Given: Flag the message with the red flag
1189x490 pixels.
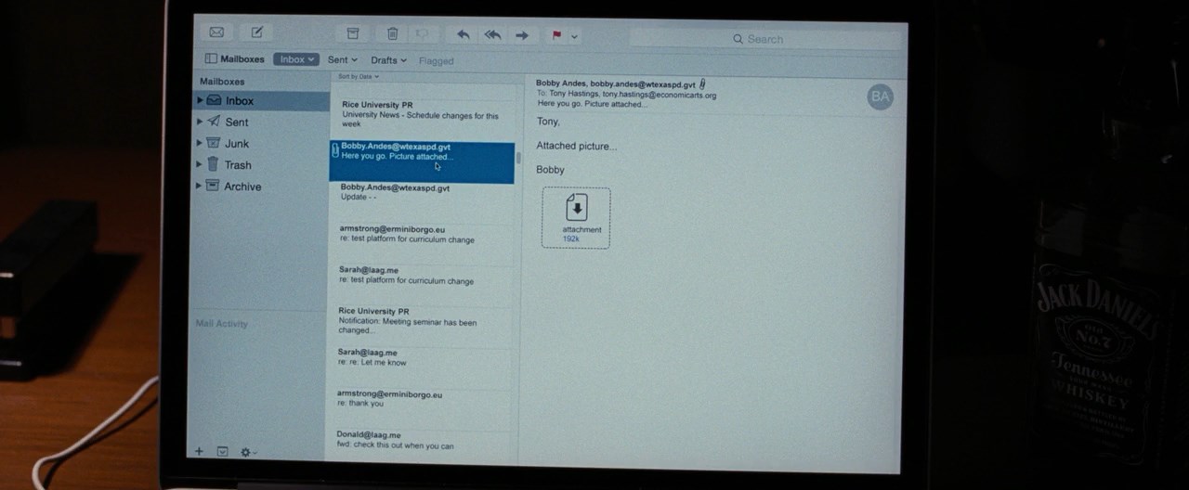Looking at the screenshot, I should pyautogui.click(x=556, y=36).
